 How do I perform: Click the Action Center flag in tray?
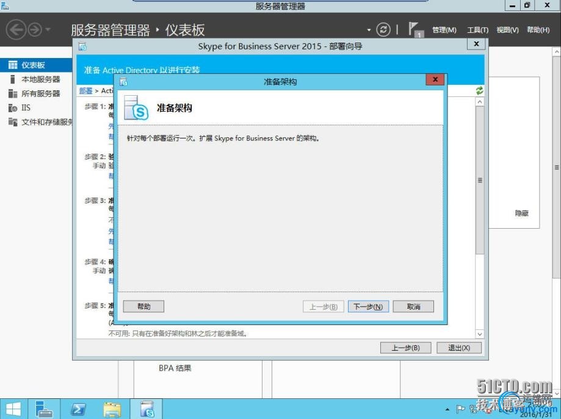click(460, 409)
